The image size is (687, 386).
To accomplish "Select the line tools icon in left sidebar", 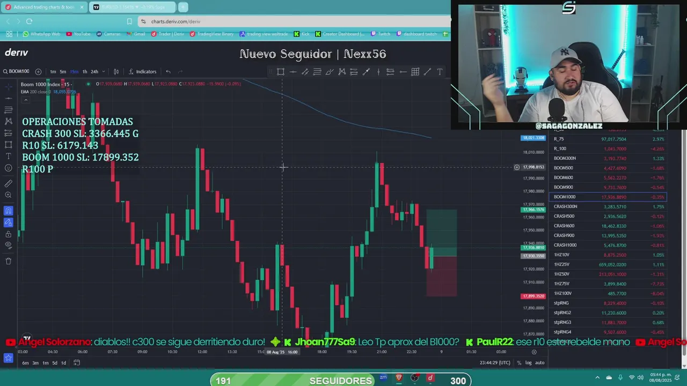I will pos(8,98).
